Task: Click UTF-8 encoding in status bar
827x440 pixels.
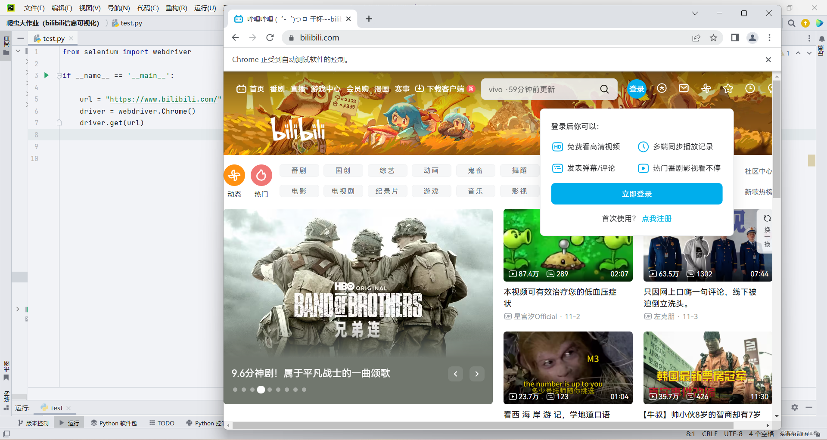Action: pos(733,434)
